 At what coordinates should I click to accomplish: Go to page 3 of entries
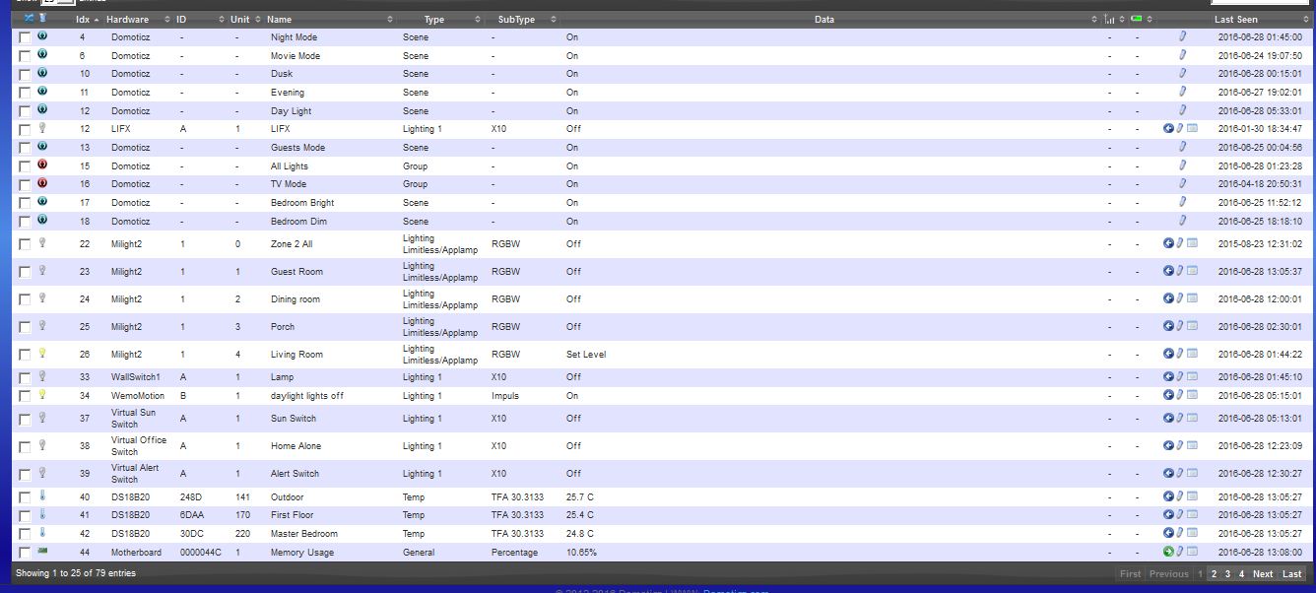(1227, 573)
